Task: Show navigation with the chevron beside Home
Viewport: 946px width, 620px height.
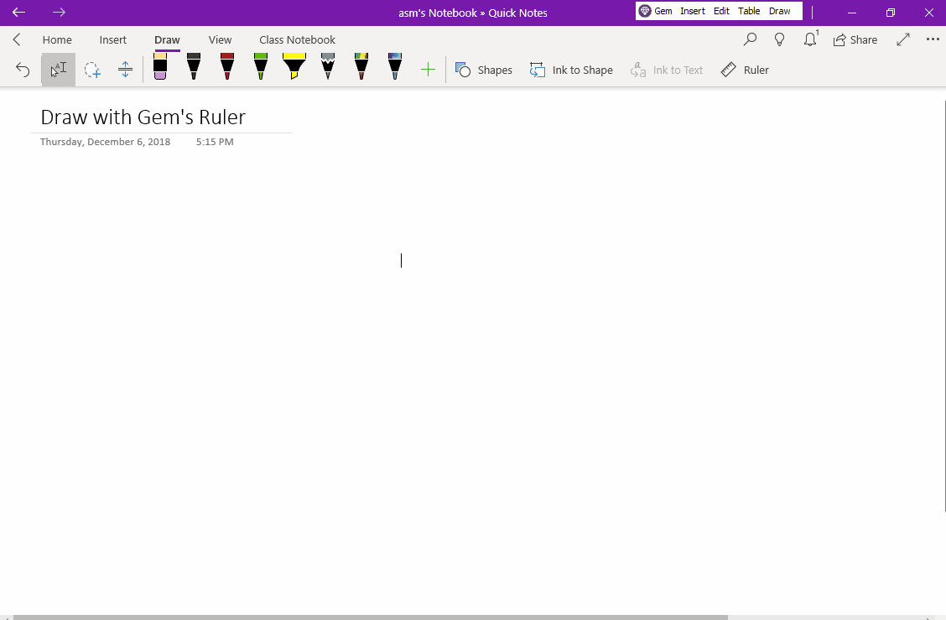Action: click(x=17, y=39)
